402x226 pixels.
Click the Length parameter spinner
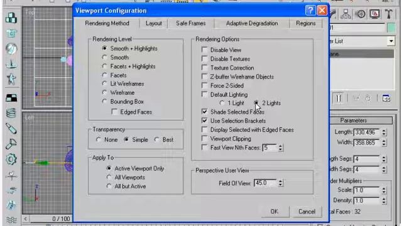click(384, 132)
